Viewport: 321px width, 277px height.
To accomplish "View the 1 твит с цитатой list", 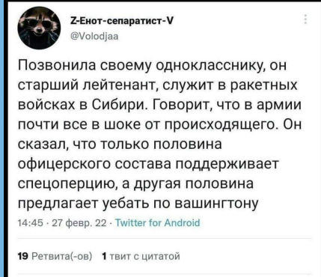I will (x=141, y=256).
